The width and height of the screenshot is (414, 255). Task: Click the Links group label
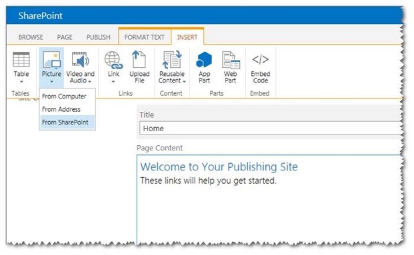click(x=126, y=93)
